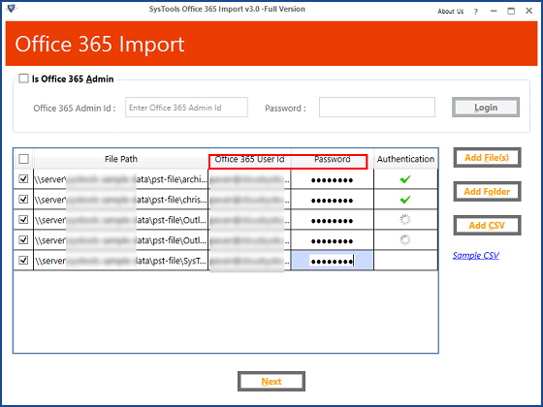Click green checkmark for chris... row

[x=405, y=200]
